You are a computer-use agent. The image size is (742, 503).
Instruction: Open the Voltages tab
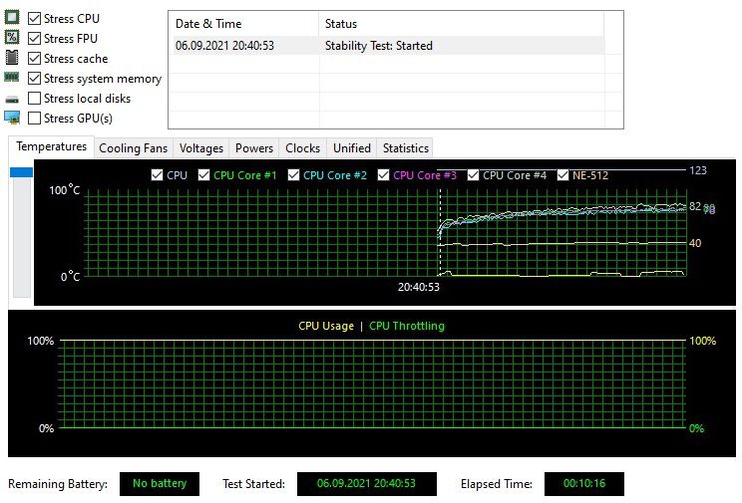point(200,148)
